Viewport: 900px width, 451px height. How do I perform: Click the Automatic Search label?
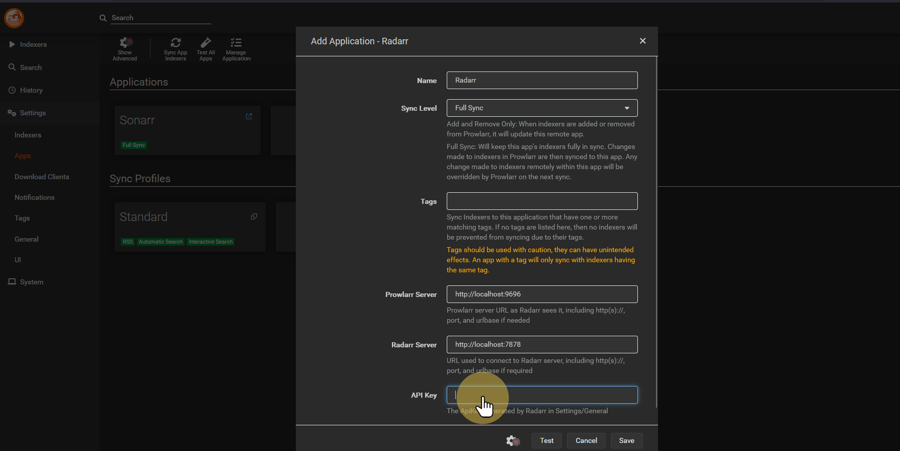[160, 242]
